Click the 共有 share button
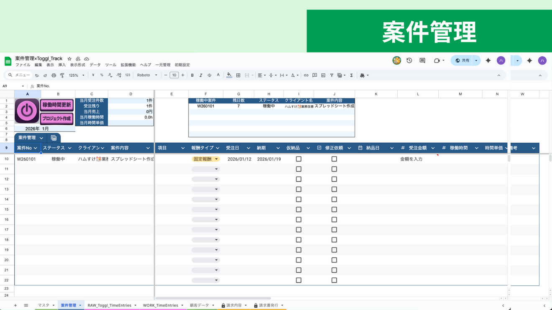Image resolution: width=552 pixels, height=310 pixels. tap(463, 60)
